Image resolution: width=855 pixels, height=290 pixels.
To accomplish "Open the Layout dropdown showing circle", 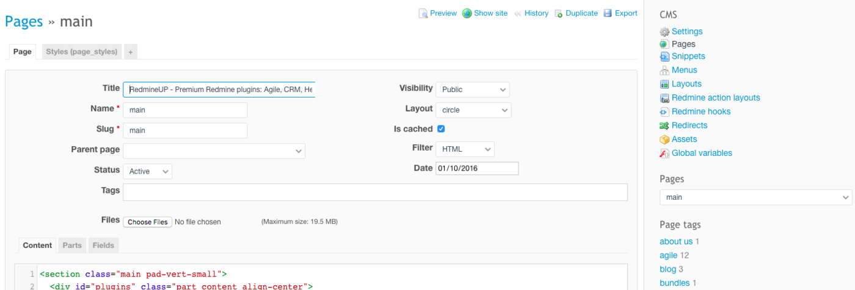I will (x=473, y=110).
